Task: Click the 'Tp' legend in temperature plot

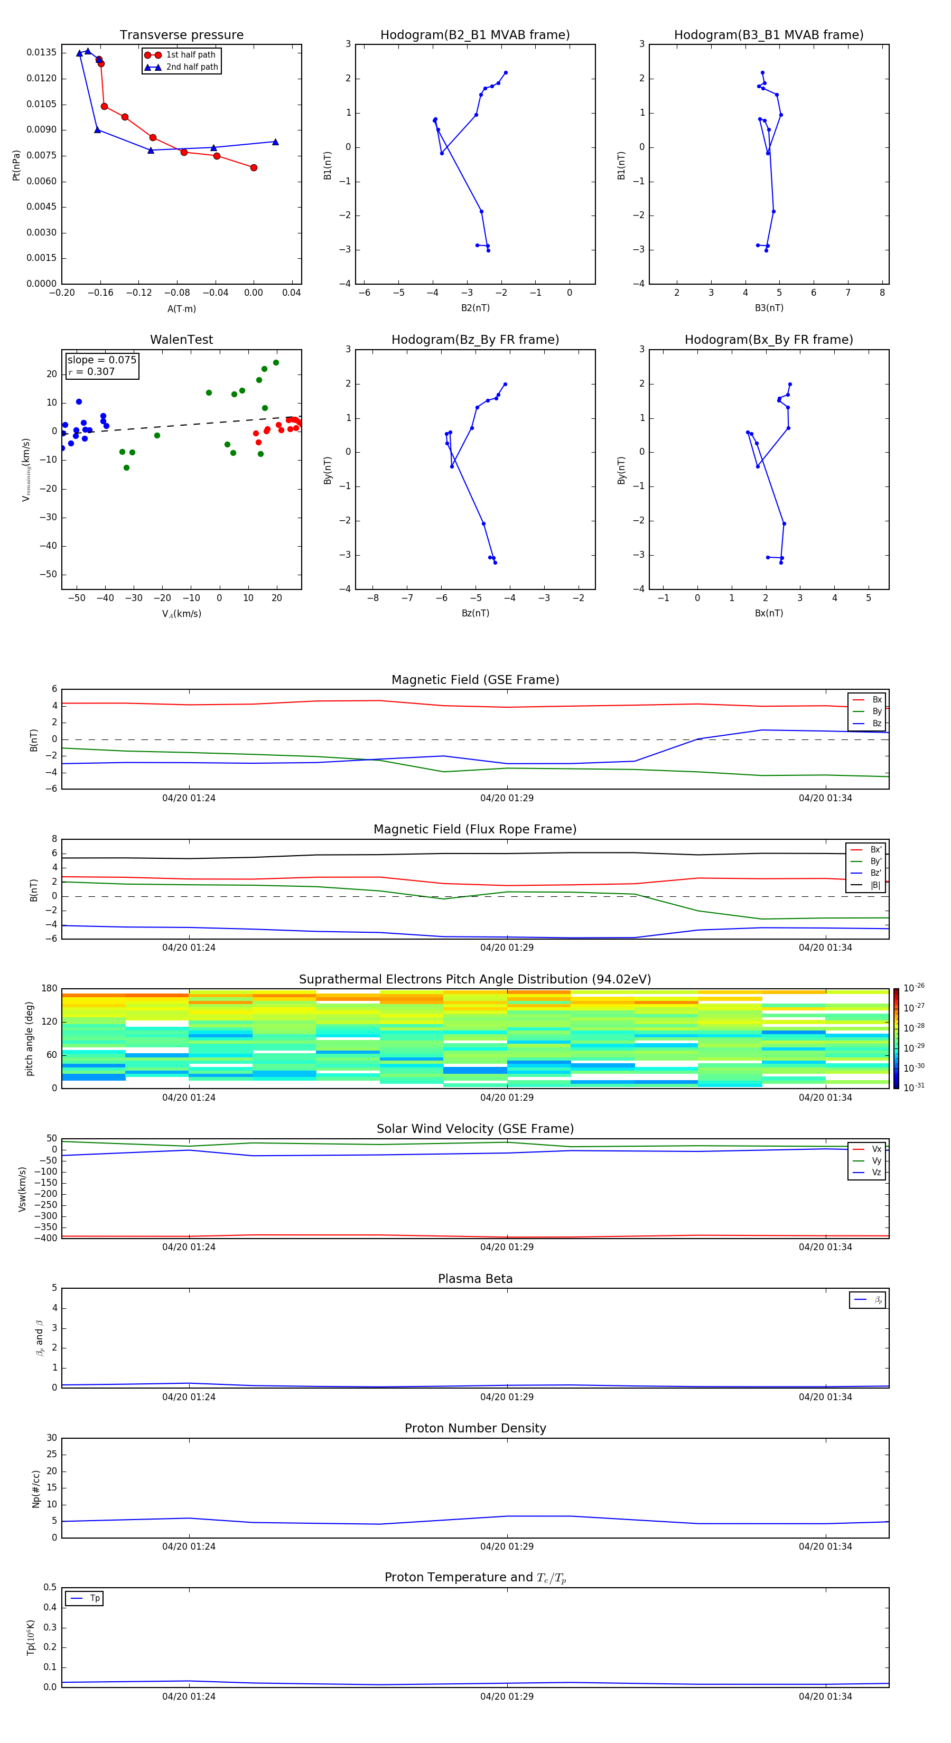Action: (85, 1598)
